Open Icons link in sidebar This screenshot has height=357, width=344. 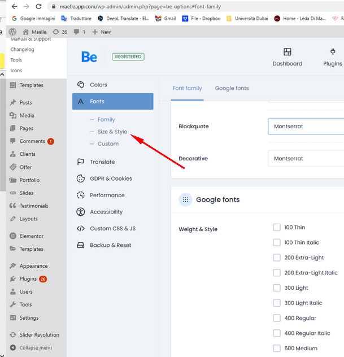16,71
